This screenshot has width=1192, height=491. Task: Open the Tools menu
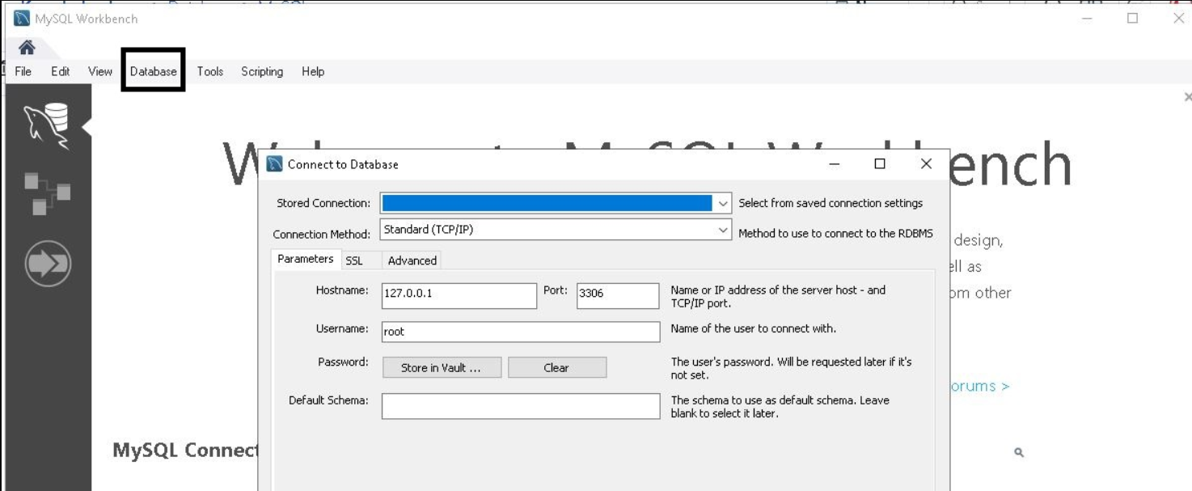[x=209, y=71]
